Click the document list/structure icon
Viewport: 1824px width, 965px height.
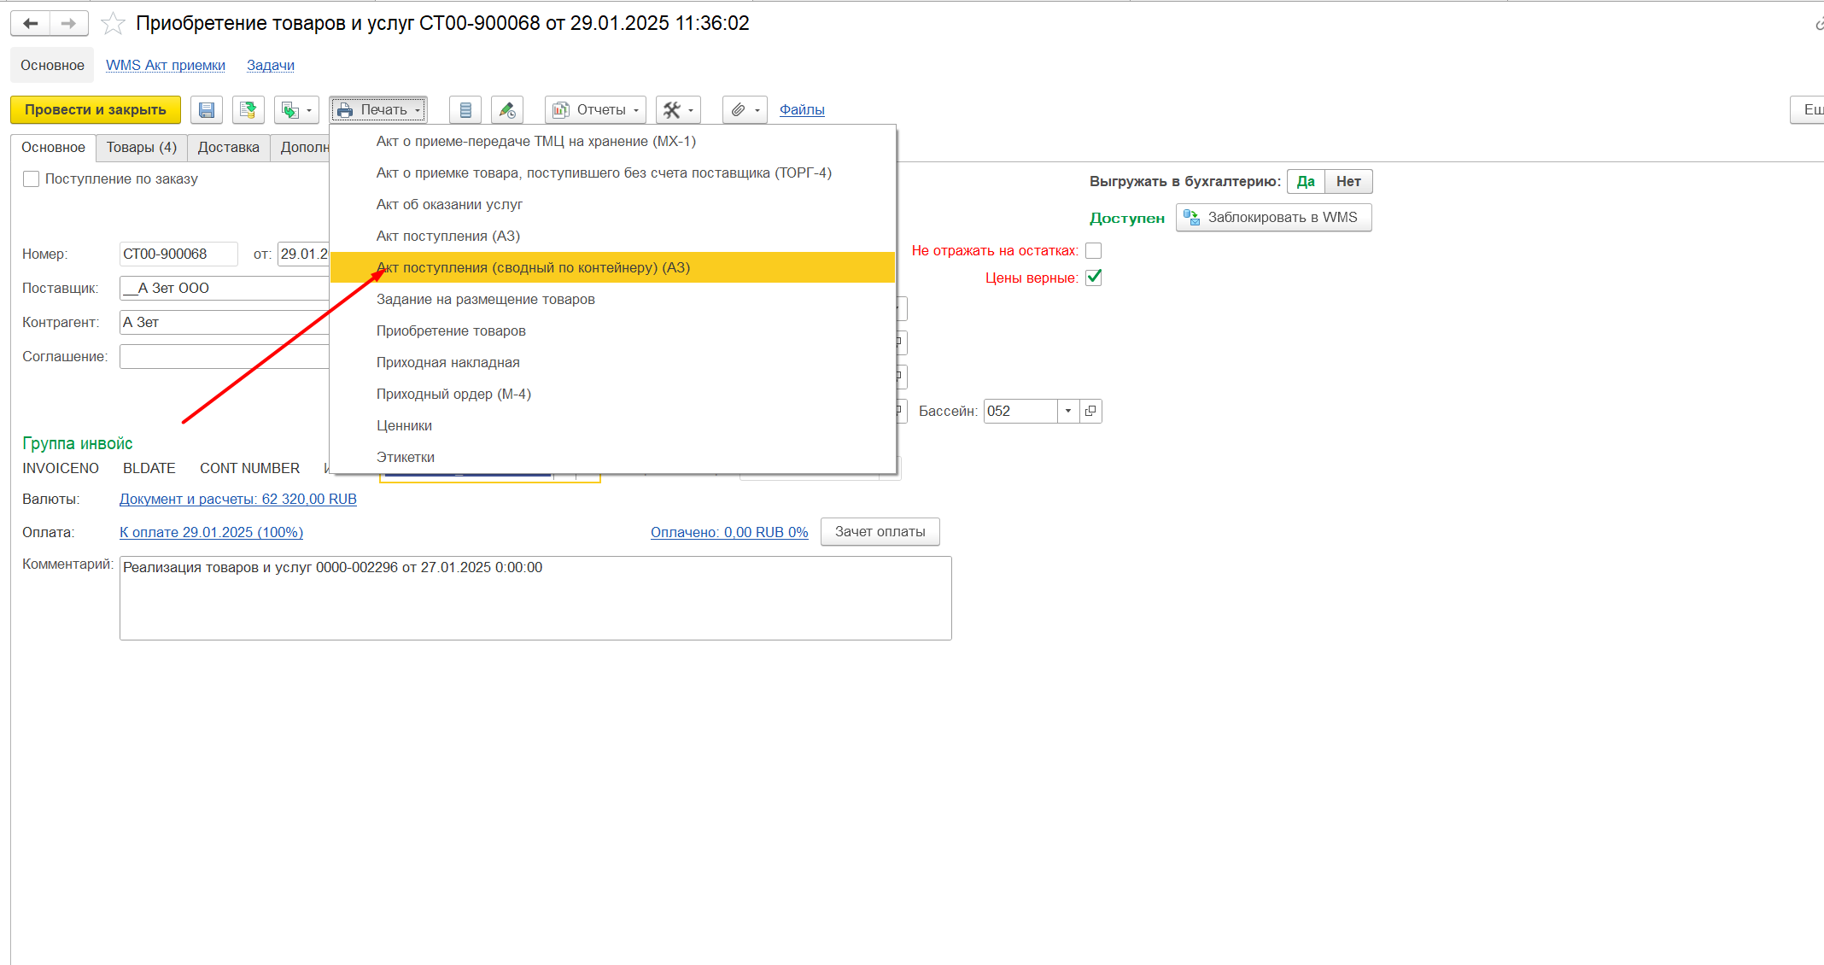(465, 110)
